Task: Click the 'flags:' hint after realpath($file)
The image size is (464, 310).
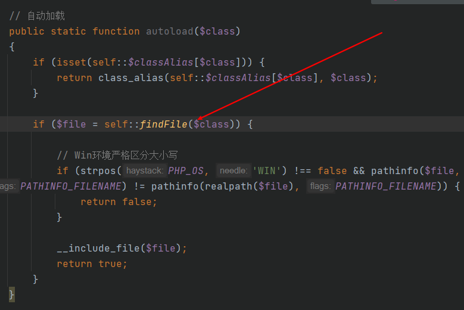Action: [x=320, y=186]
